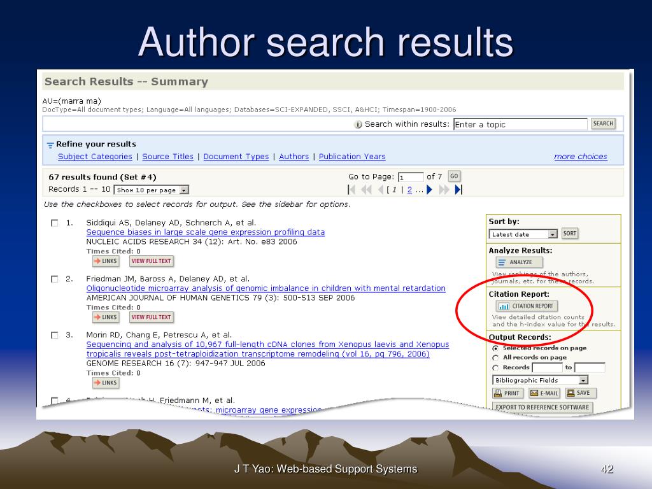Print the selected records

[x=506, y=393]
